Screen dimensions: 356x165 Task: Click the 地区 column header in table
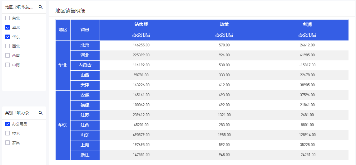[63, 30]
